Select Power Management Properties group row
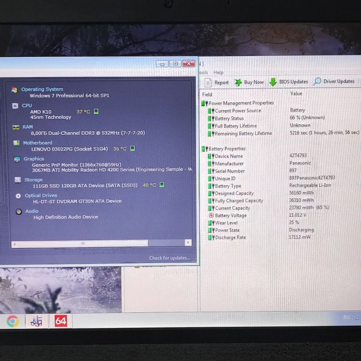Viewport: 361px width, 361px height. (x=237, y=103)
